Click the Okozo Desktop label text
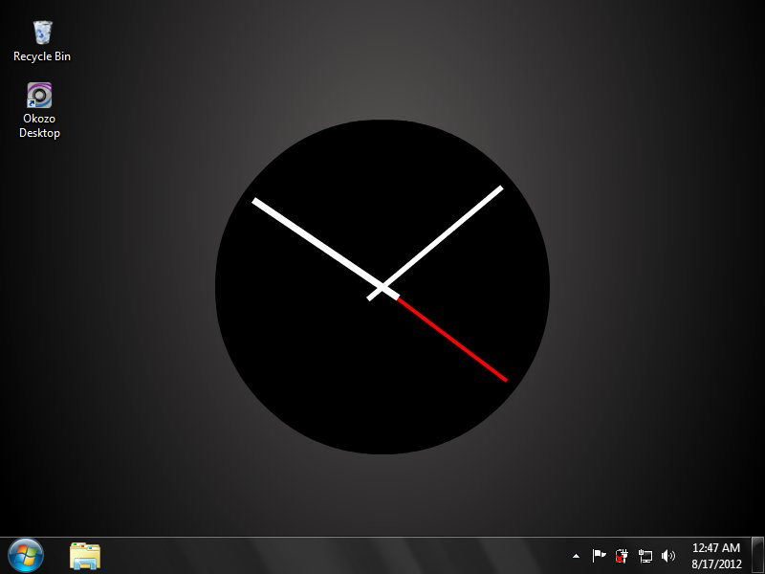Viewport: 765px width, 574px height. [x=39, y=126]
